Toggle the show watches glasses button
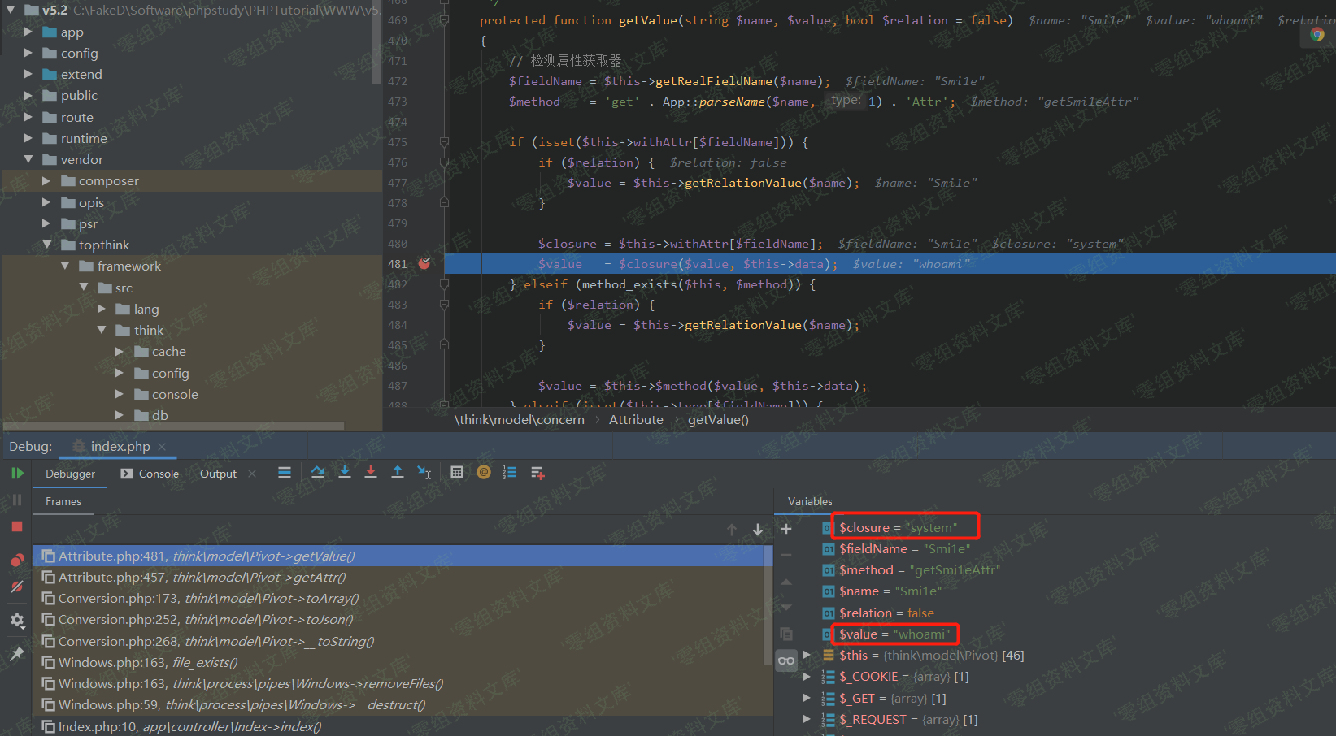 786,660
